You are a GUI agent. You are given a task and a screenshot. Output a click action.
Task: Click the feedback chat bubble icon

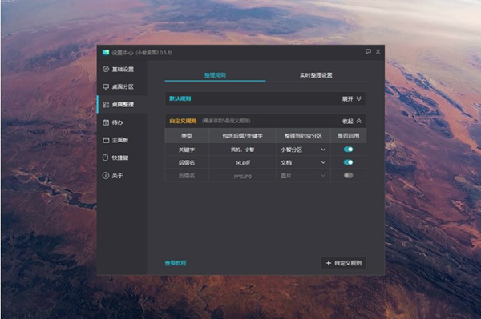click(x=368, y=51)
